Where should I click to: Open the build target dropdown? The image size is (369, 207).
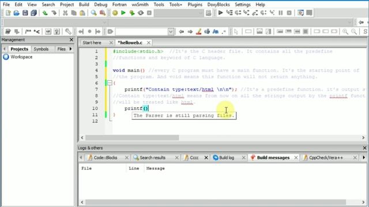point(201,13)
